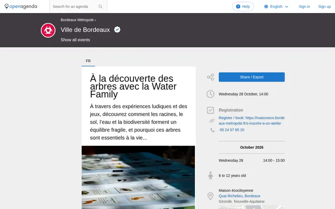Click the Registration heading

(x=231, y=110)
